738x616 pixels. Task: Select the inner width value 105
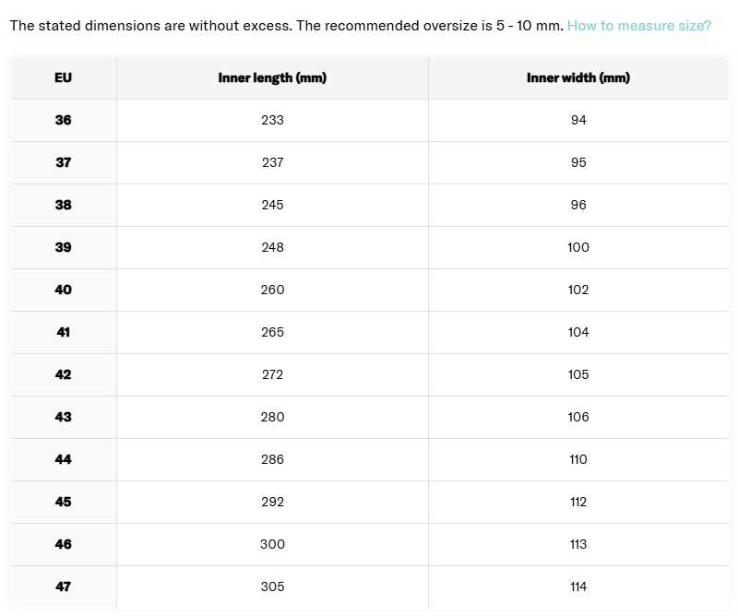pos(578,374)
